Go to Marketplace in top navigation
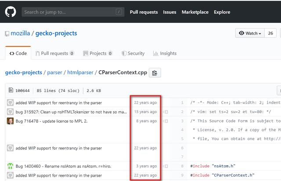 195,12
